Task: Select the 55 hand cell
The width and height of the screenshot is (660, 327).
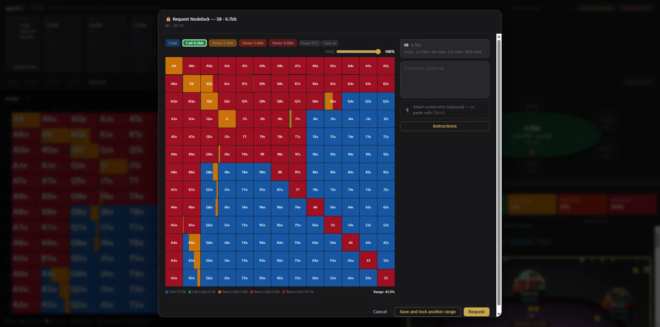Action: [x=333, y=225]
